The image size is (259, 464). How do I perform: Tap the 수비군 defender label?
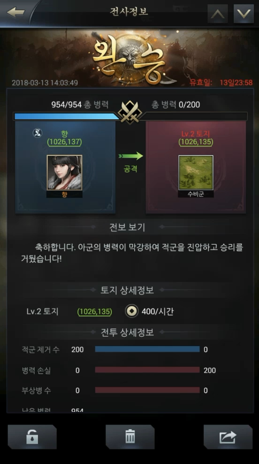pos(196,194)
